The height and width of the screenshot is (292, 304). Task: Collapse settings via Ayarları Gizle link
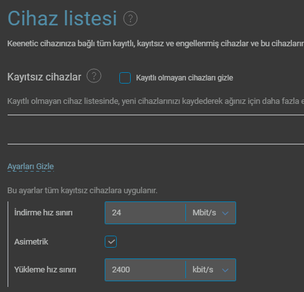click(x=30, y=167)
